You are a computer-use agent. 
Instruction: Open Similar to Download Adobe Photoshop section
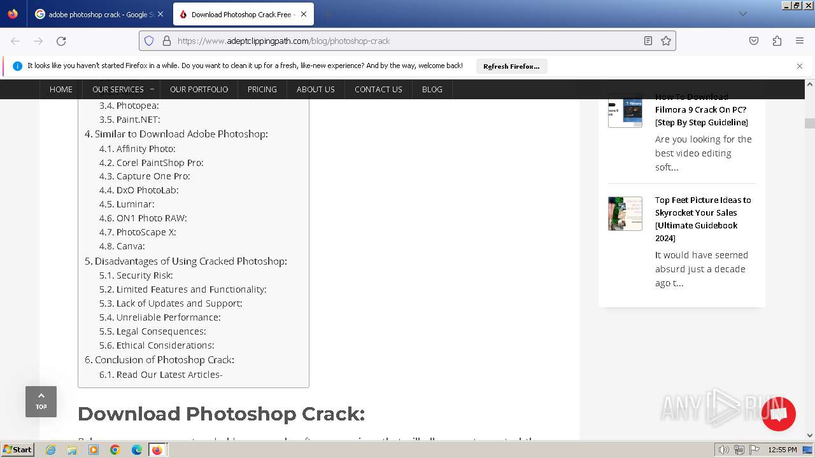click(176, 134)
